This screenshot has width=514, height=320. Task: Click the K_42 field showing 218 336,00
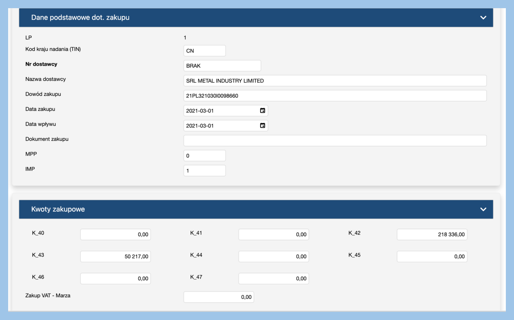click(x=432, y=234)
